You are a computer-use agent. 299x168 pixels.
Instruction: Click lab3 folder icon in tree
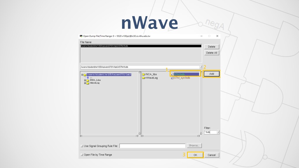tap(85, 75)
